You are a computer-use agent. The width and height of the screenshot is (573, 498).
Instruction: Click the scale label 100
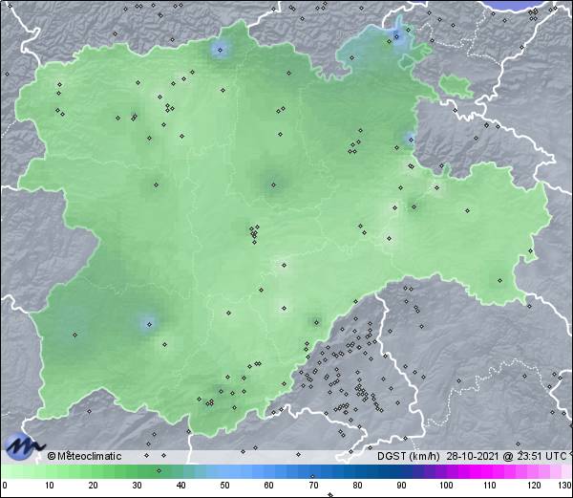click(x=446, y=486)
